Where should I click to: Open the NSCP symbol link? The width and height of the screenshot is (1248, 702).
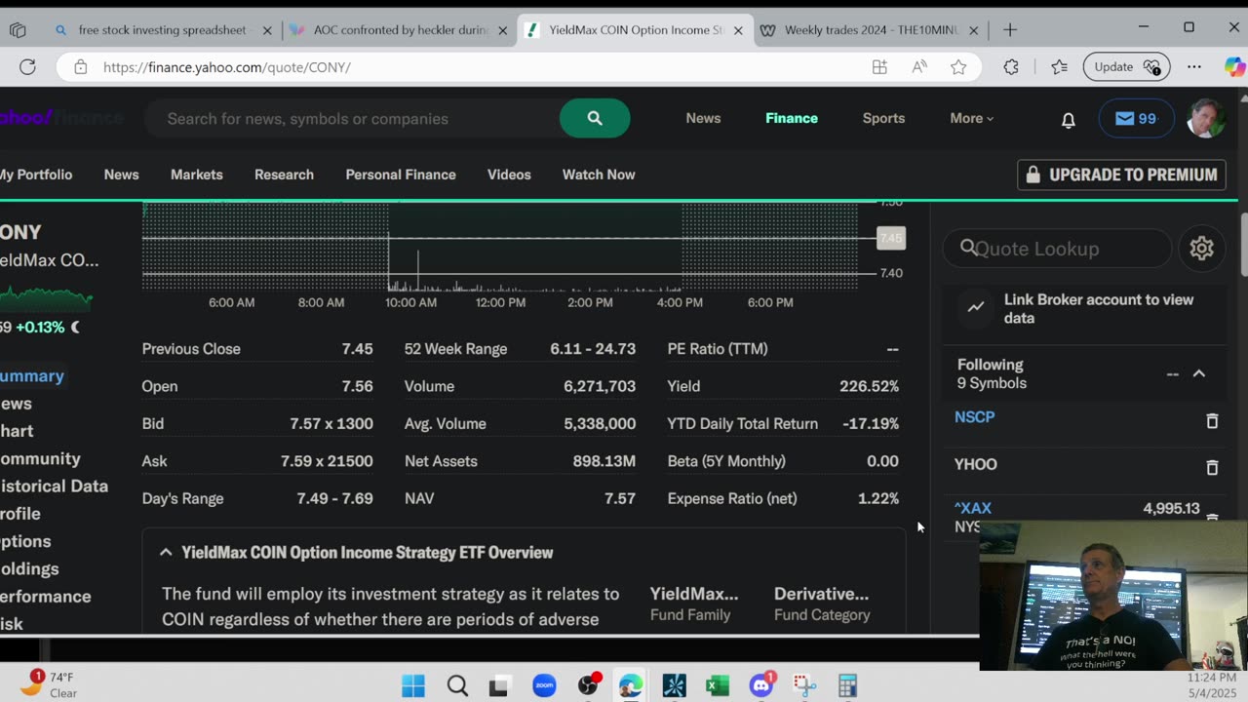click(975, 417)
